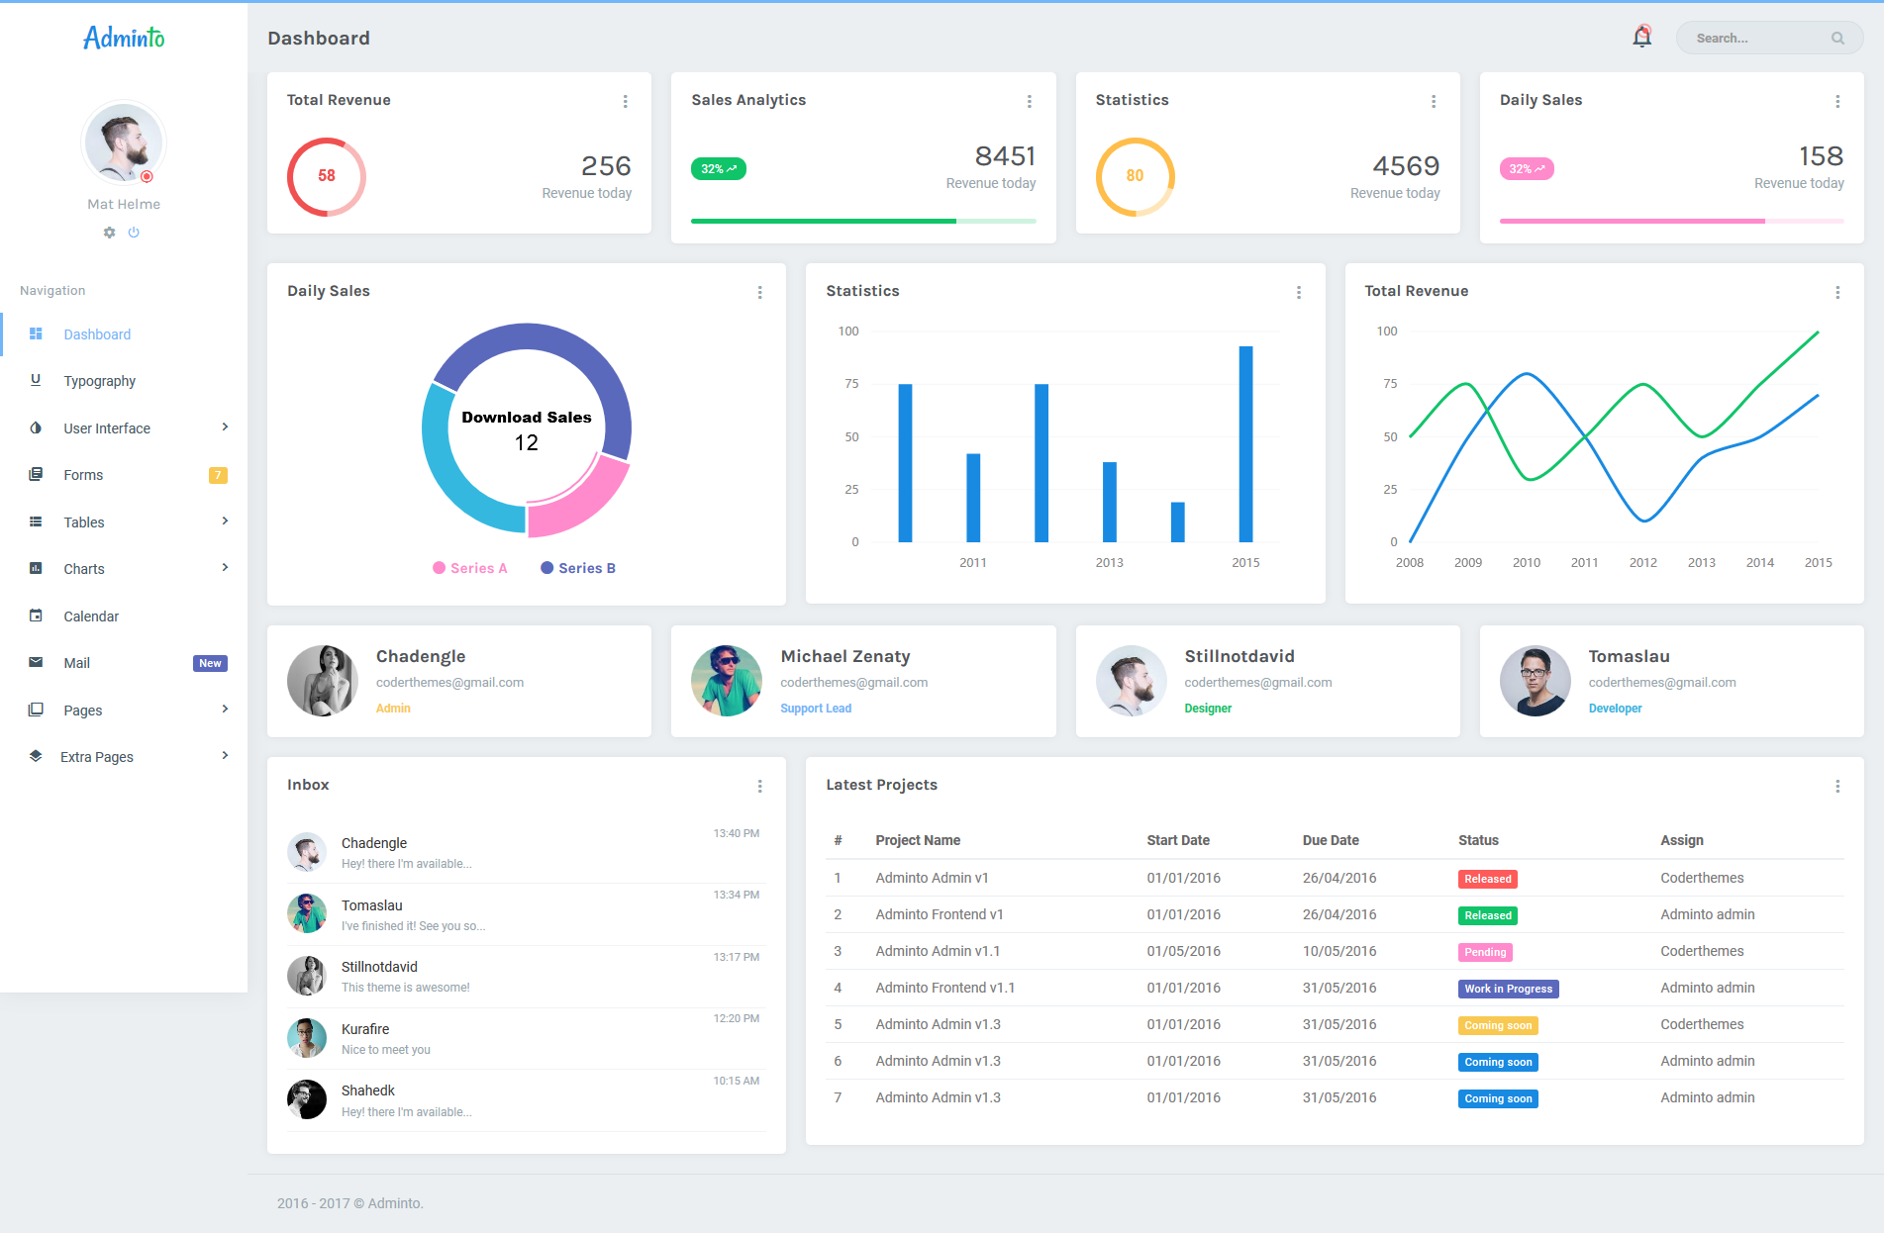Click the Mail icon in navigation
This screenshot has height=1233, width=1884.
36,662
